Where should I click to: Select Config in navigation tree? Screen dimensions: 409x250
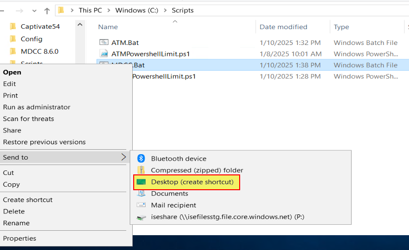pos(31,39)
